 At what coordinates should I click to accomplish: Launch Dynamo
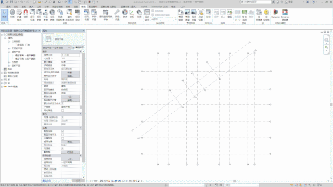pyautogui.click(x=275, y=14)
